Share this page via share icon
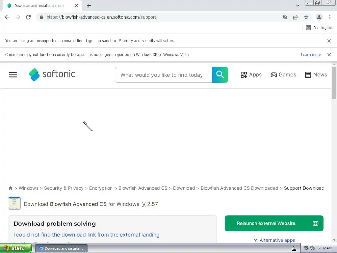This screenshot has height=253, width=337. 296,17
